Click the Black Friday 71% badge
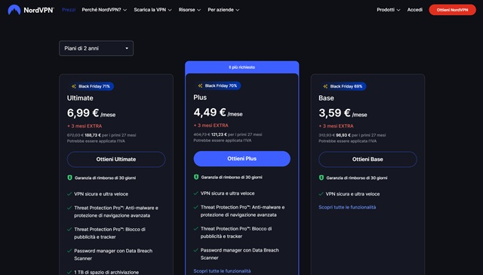 (x=91, y=86)
